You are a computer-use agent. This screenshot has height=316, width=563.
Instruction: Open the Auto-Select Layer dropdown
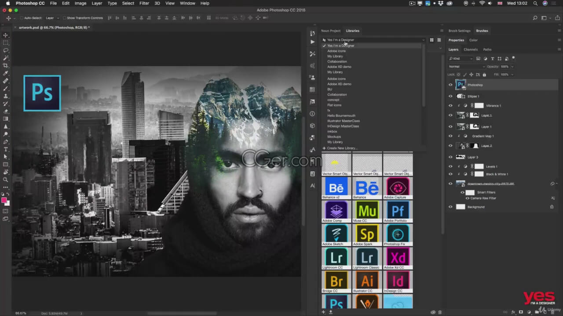[52, 18]
